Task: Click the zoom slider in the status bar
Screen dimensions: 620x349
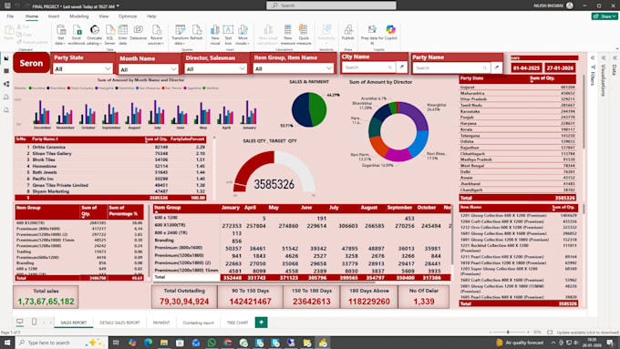Action: 508,333
